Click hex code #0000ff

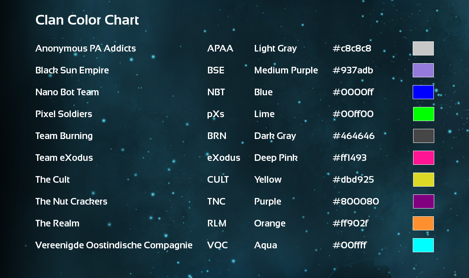tap(353, 92)
